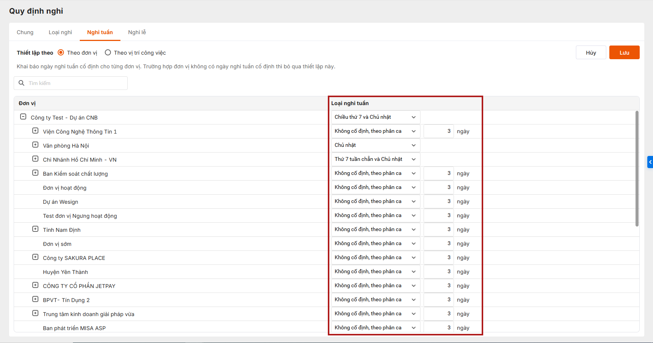Screen dimensions: 653x343
Task: Click the search magnifier icon
Action: point(22,83)
